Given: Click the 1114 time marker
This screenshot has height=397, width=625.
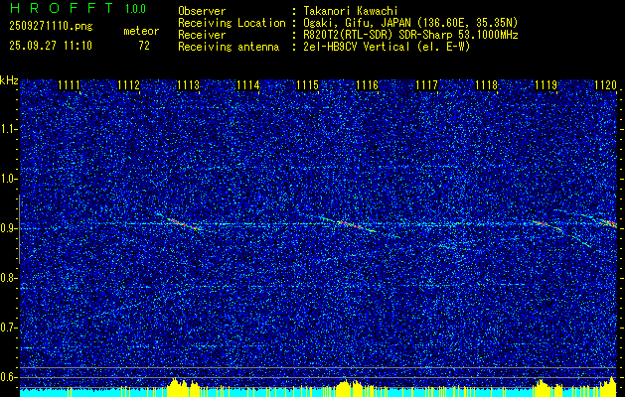Looking at the screenshot, I should pyautogui.click(x=248, y=85).
